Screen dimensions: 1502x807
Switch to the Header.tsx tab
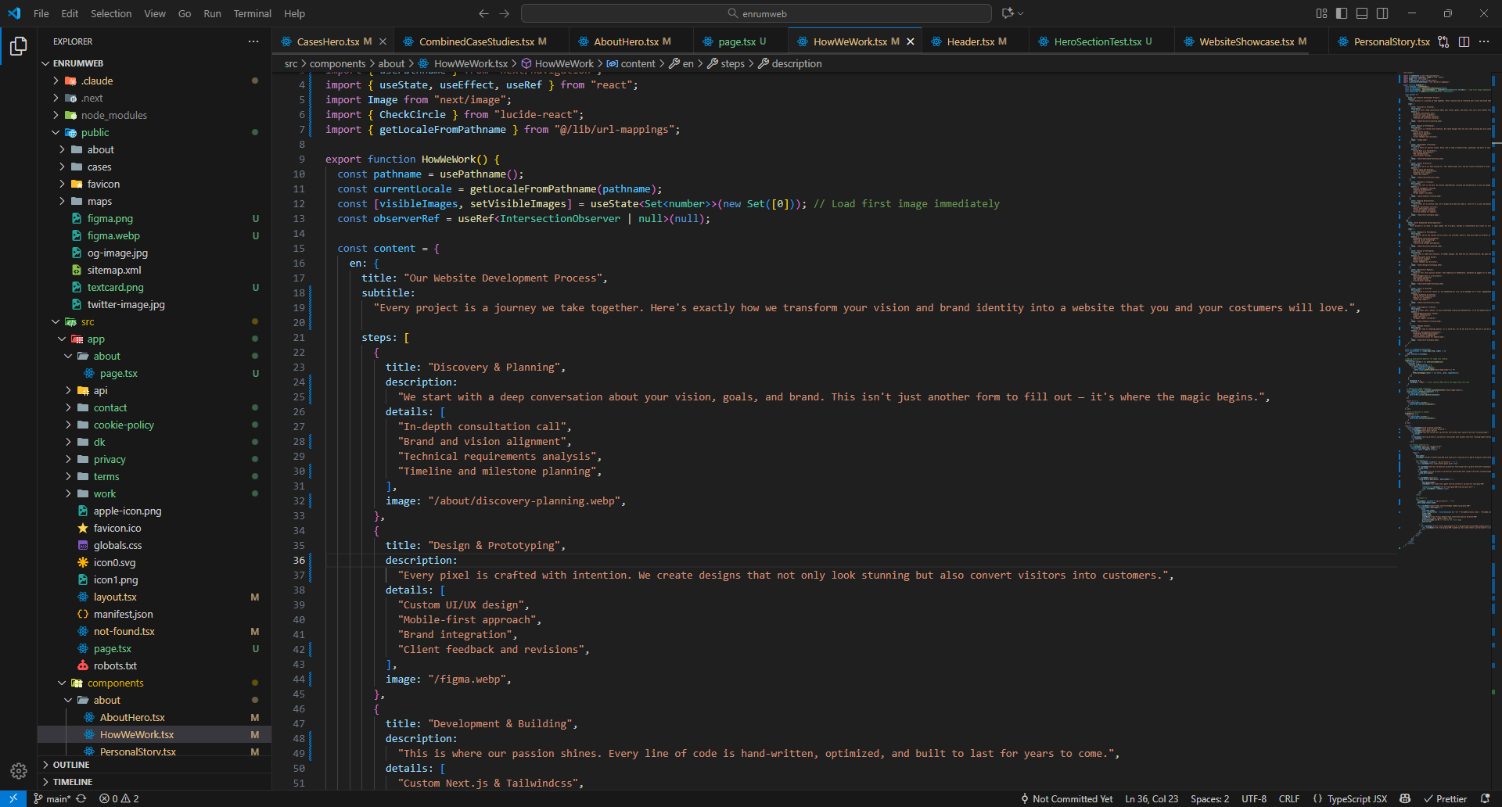970,41
